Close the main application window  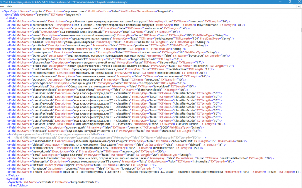pyautogui.click(x=299, y=2)
